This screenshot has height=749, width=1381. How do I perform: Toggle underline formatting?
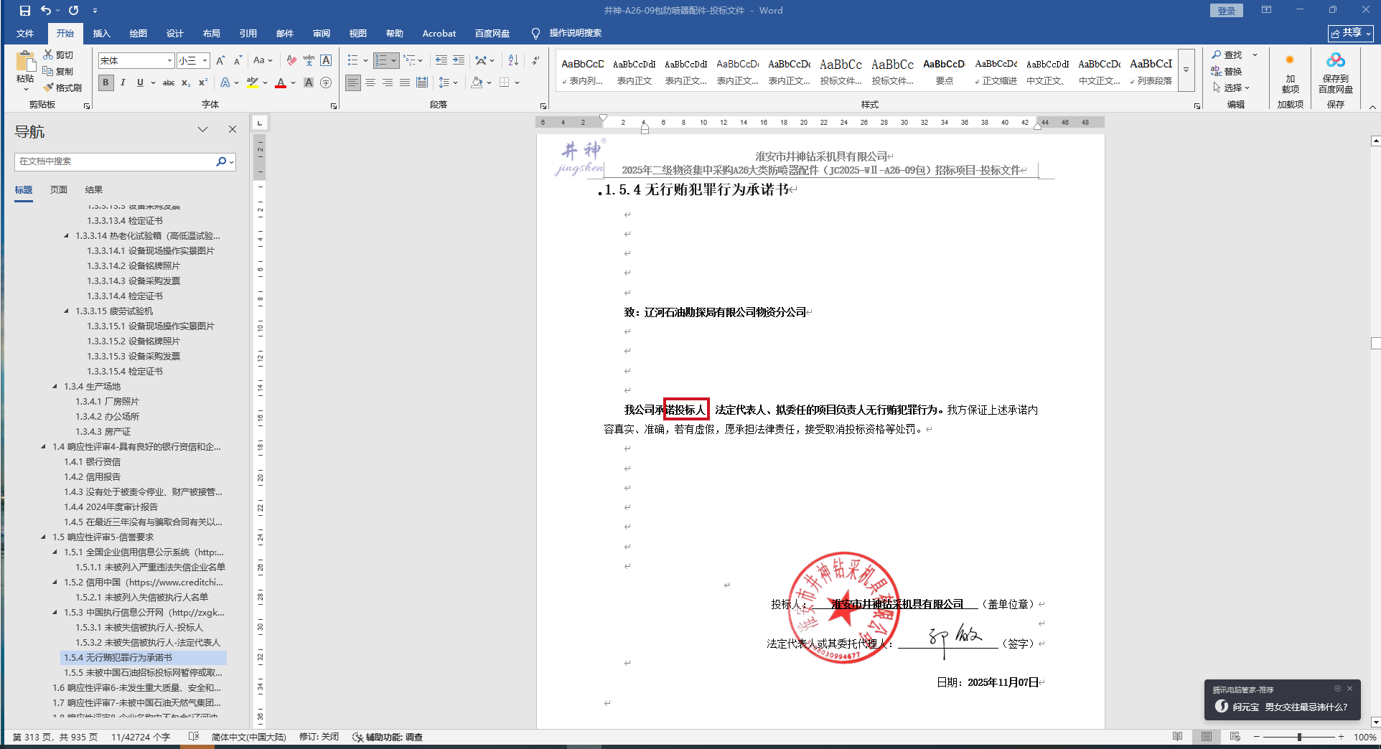point(140,83)
